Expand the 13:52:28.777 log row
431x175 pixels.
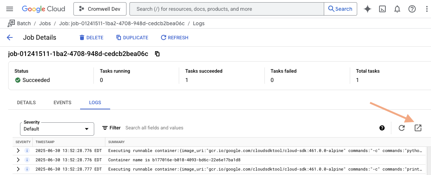[x=18, y=169]
